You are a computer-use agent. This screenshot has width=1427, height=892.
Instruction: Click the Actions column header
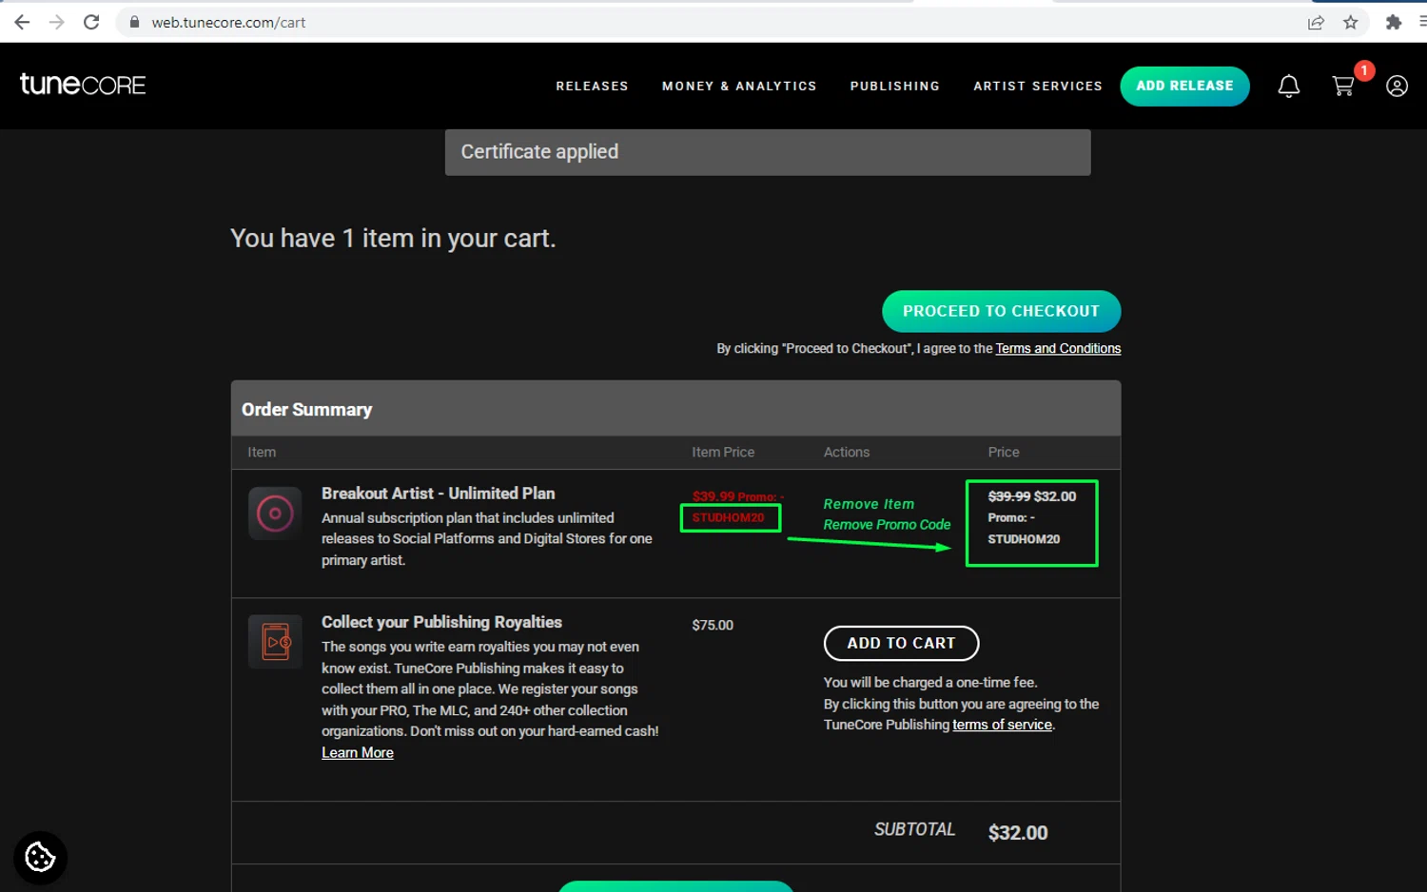point(847,453)
